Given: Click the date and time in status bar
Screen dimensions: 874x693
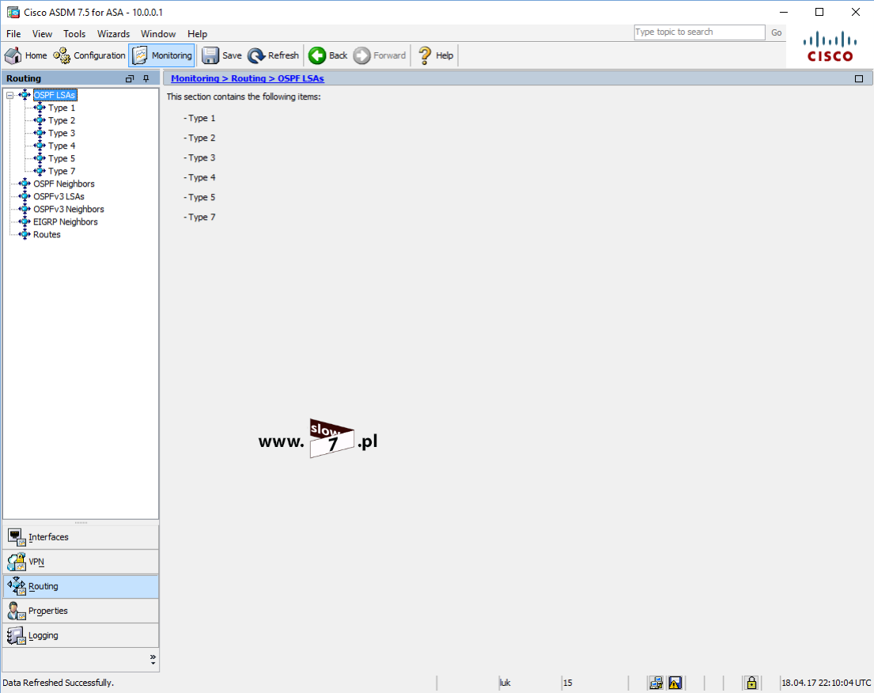Looking at the screenshot, I should (826, 683).
